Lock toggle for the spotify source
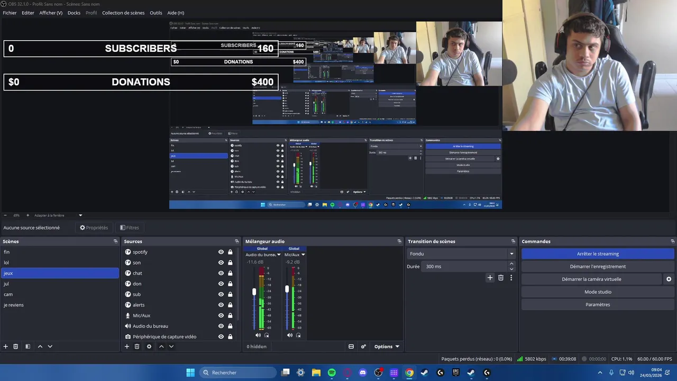The width and height of the screenshot is (677, 381). point(230,252)
